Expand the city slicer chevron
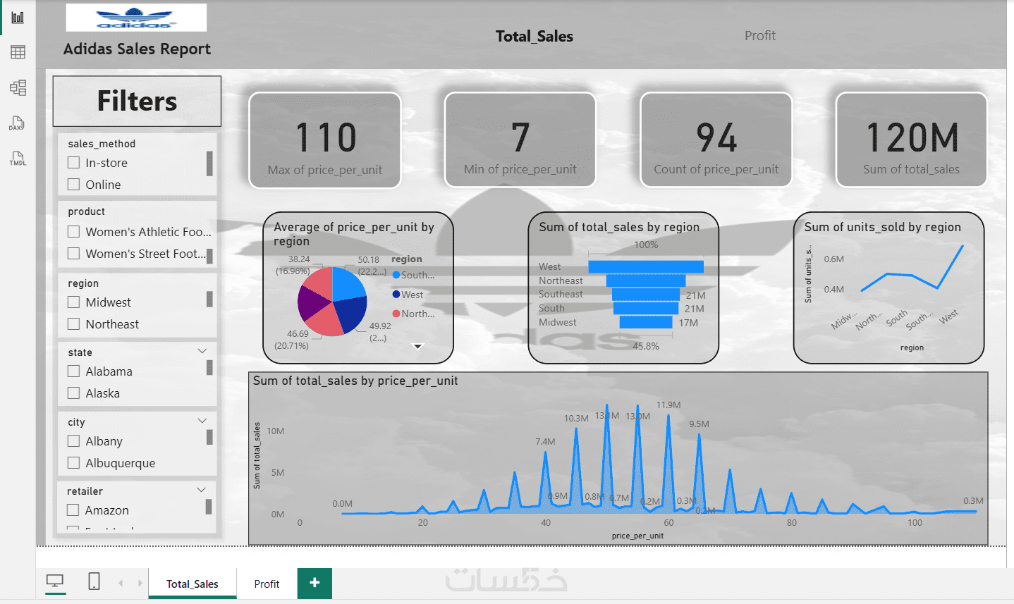 [x=202, y=421]
